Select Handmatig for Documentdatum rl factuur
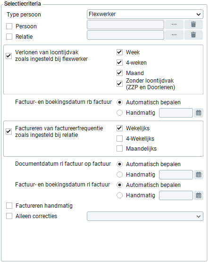The width and height of the screenshot is (209, 262). point(119,175)
